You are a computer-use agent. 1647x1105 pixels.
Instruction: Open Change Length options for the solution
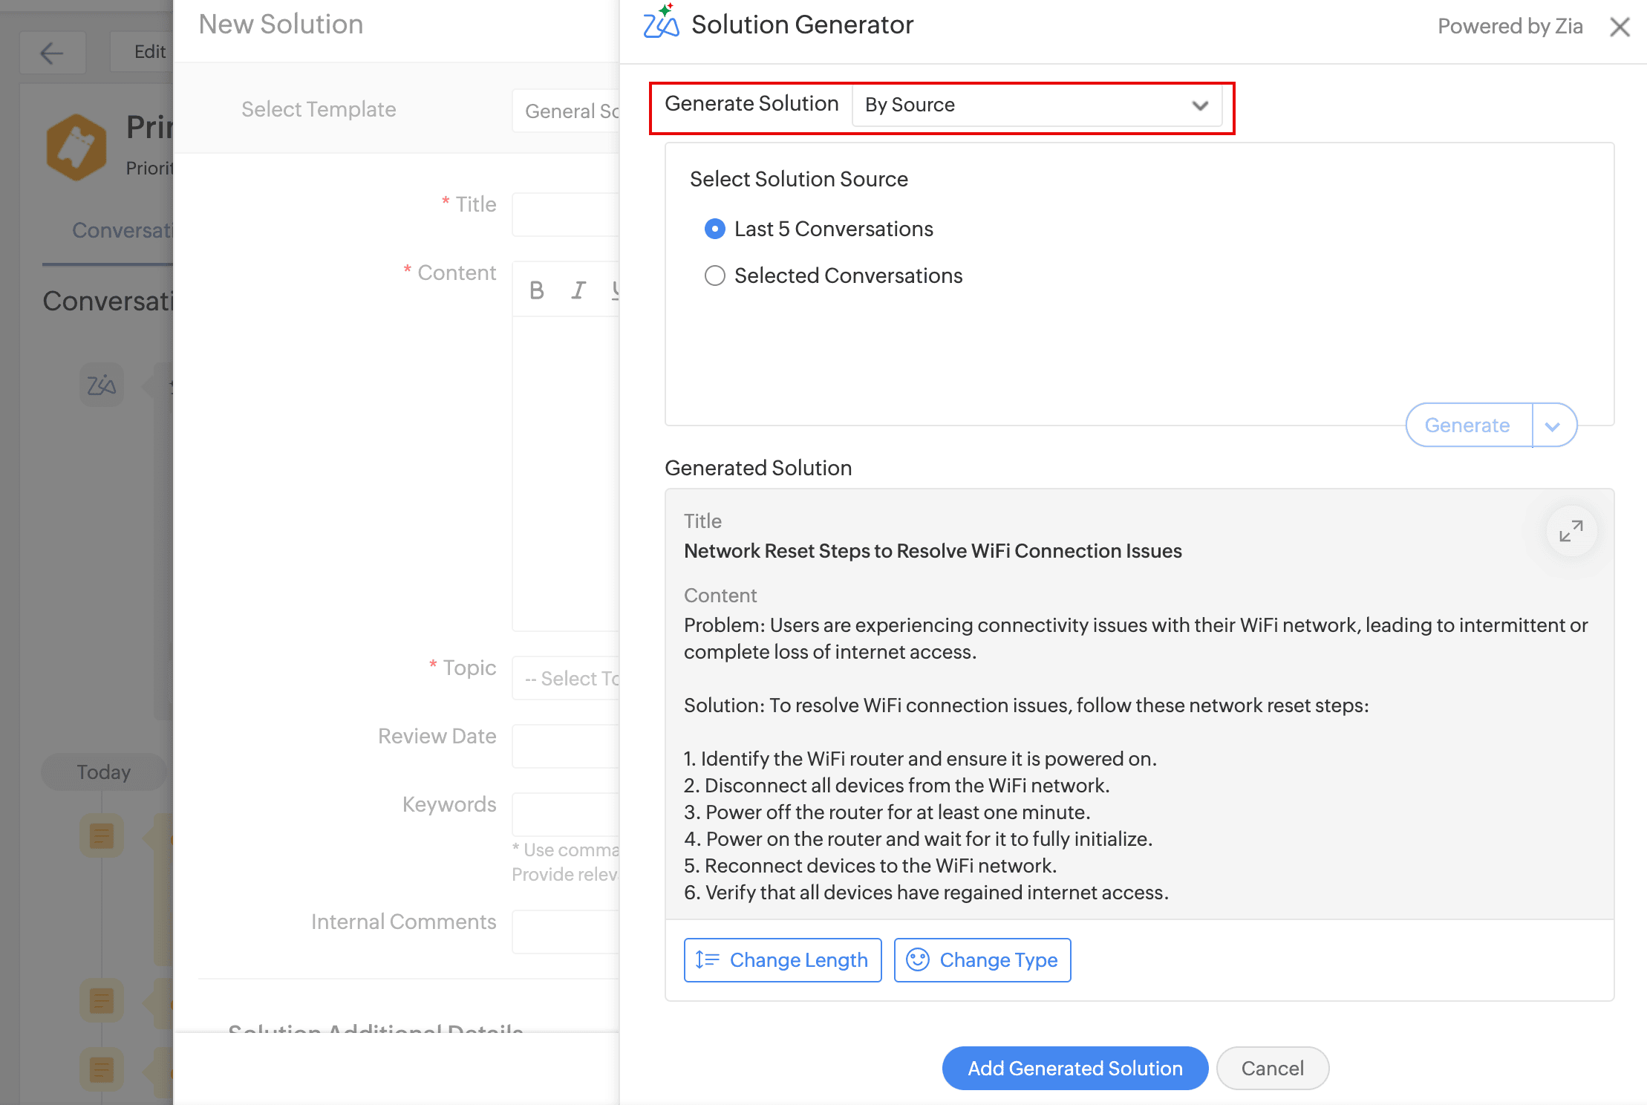coord(781,959)
